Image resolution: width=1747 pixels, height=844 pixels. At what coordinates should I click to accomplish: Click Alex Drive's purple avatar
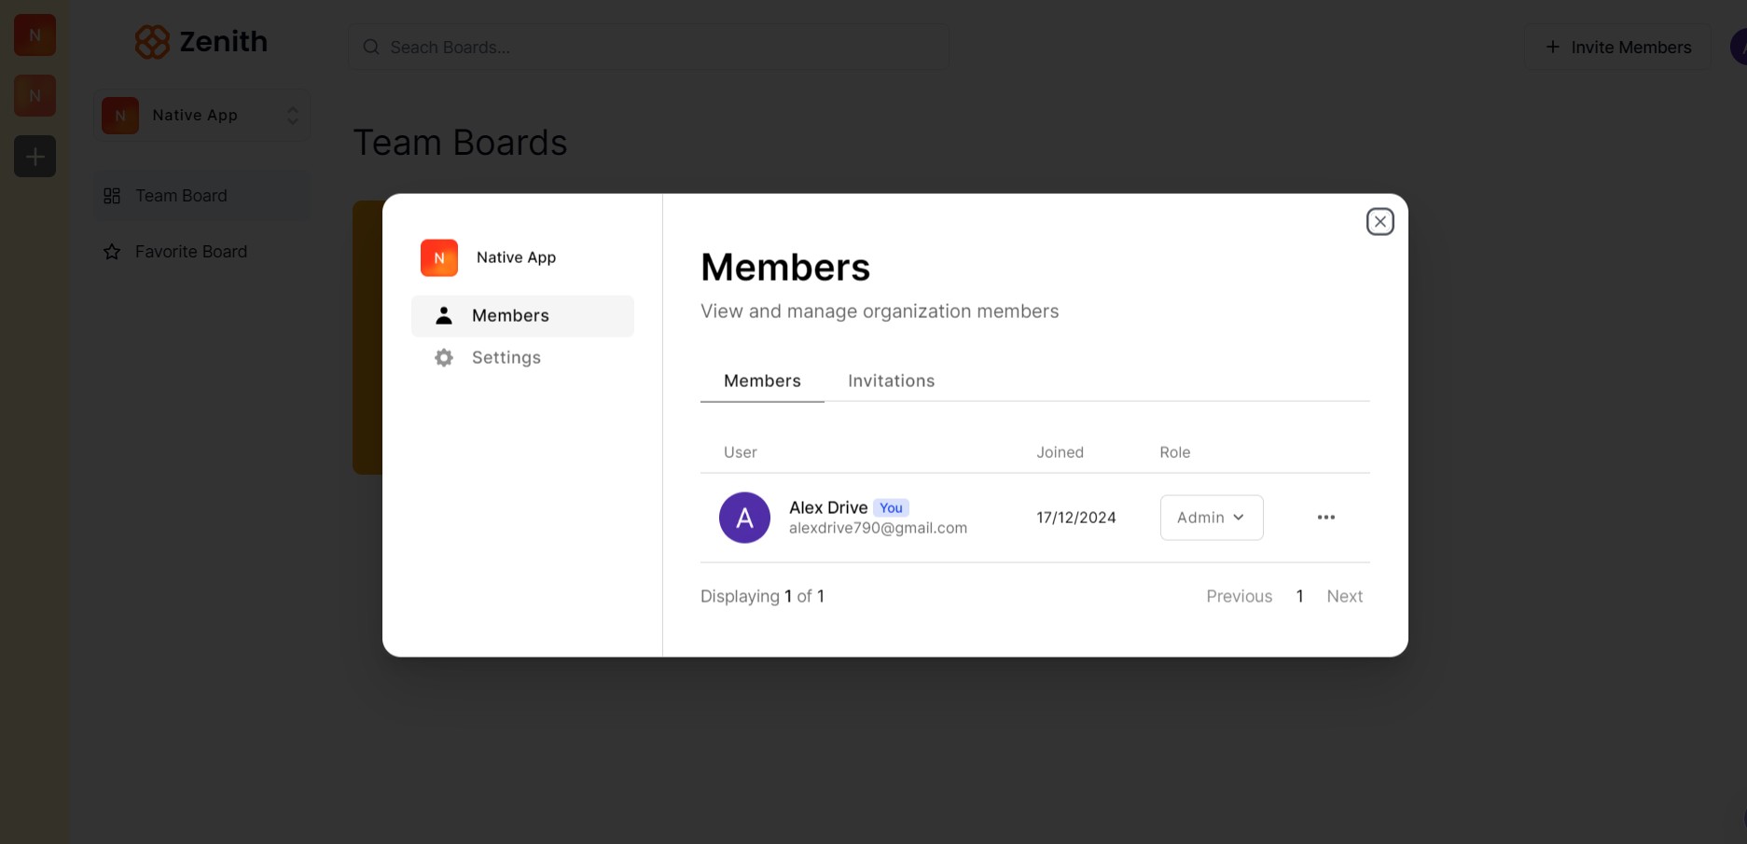[x=744, y=518]
